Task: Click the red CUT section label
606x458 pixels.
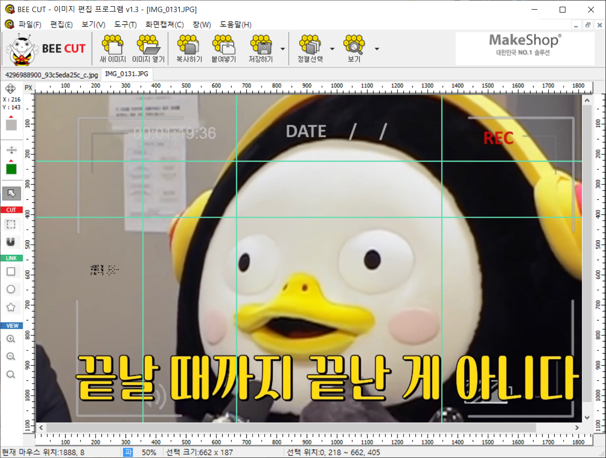Action: point(11,209)
